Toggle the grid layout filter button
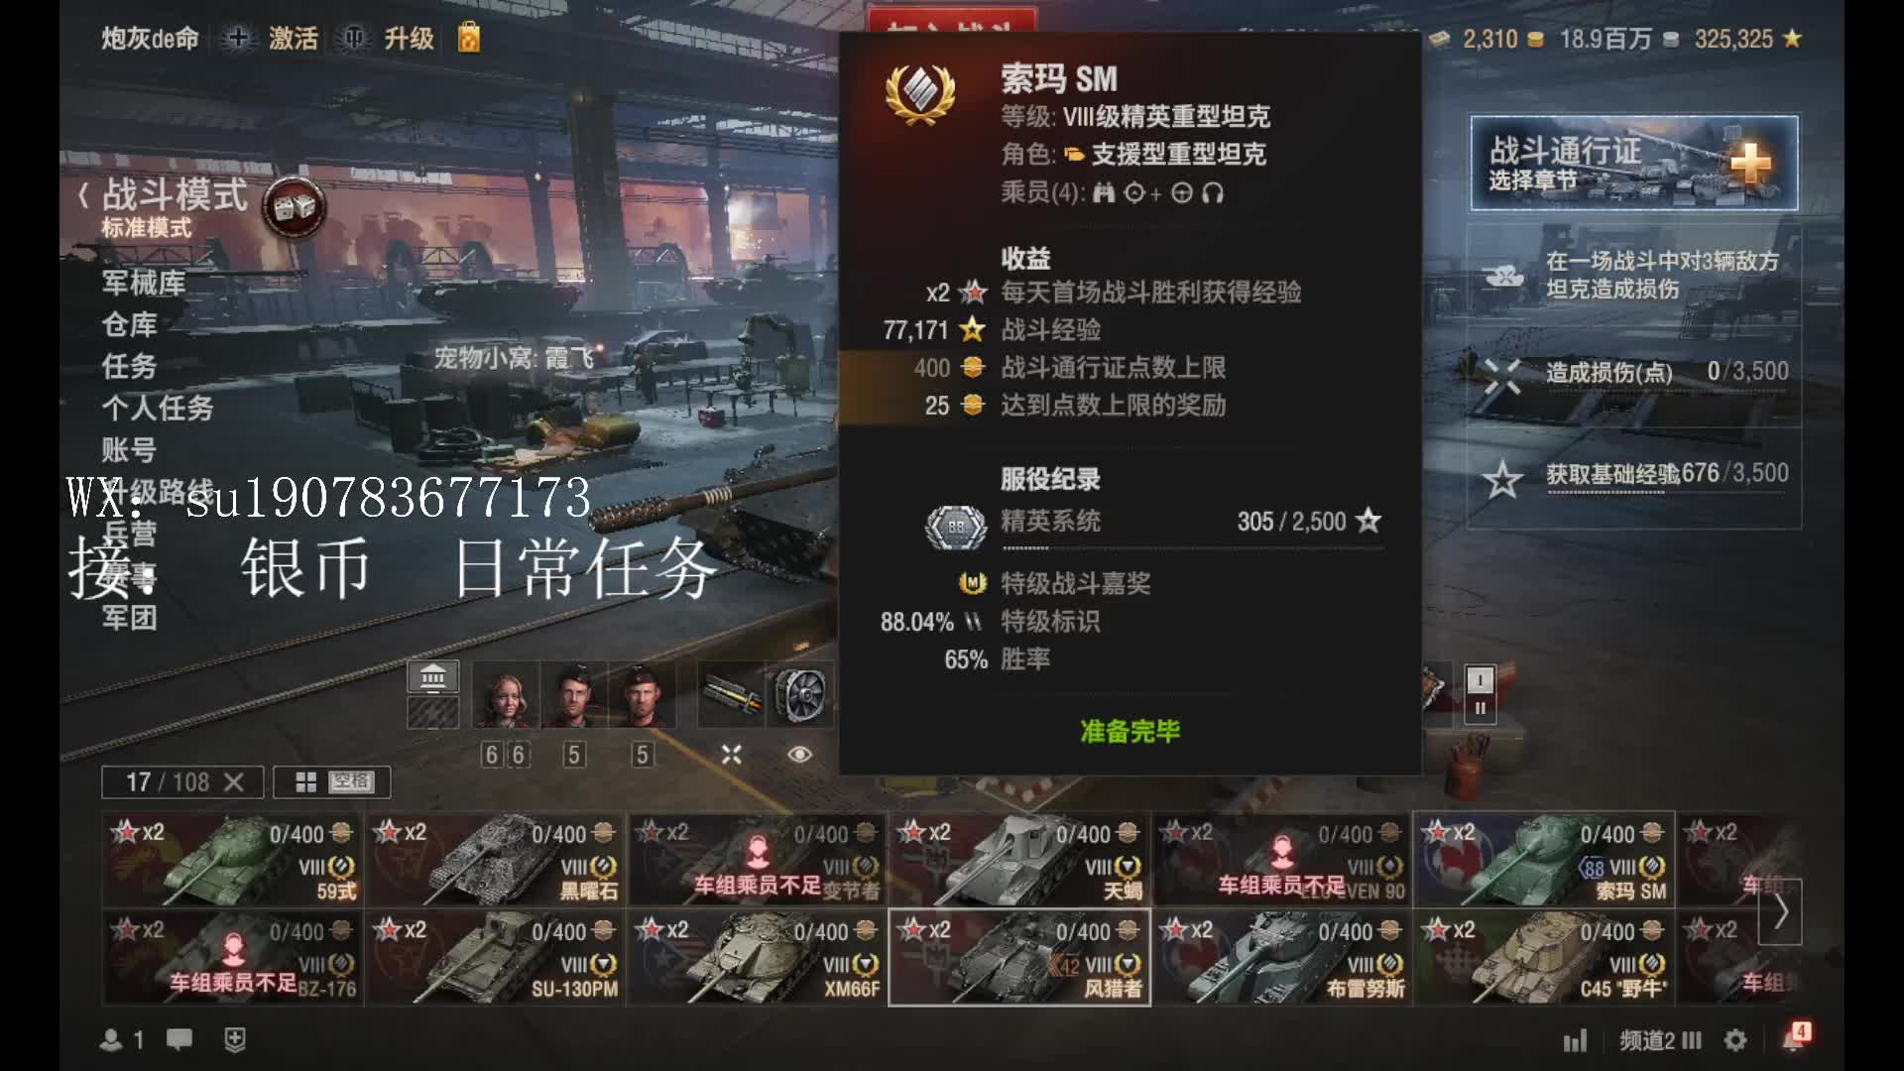 [x=331, y=782]
